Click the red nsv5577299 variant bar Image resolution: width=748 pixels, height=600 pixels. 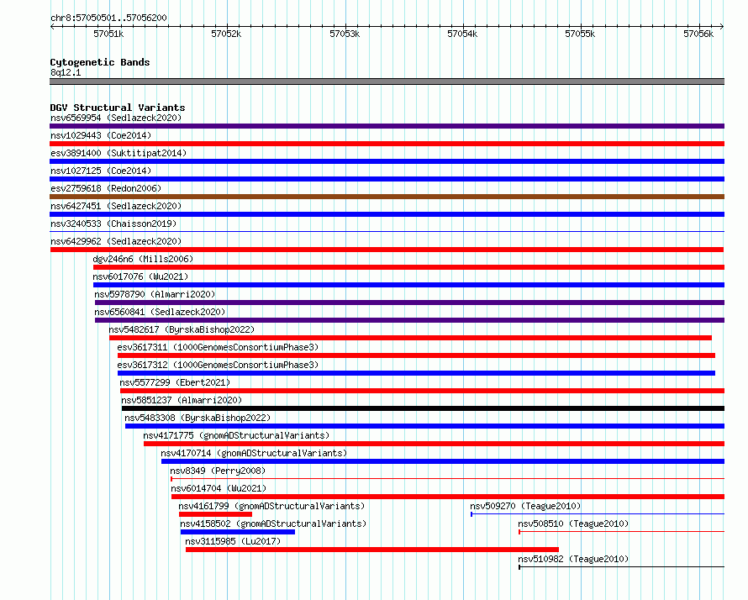(422, 391)
